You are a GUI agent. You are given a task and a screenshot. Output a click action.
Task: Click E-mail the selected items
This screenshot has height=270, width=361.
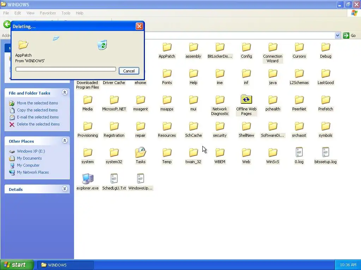[38, 117]
